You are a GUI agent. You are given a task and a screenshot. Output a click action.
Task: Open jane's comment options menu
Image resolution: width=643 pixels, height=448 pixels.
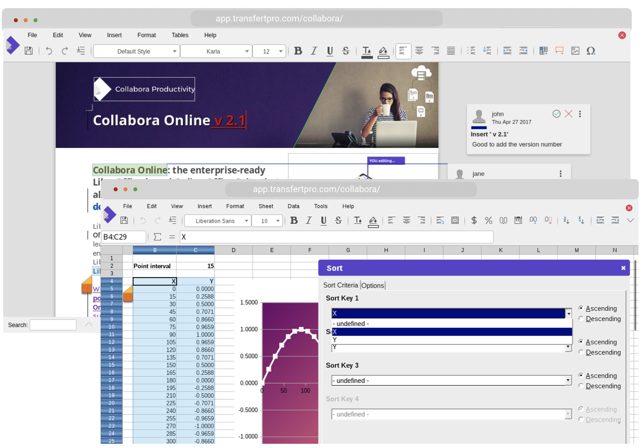(x=561, y=174)
